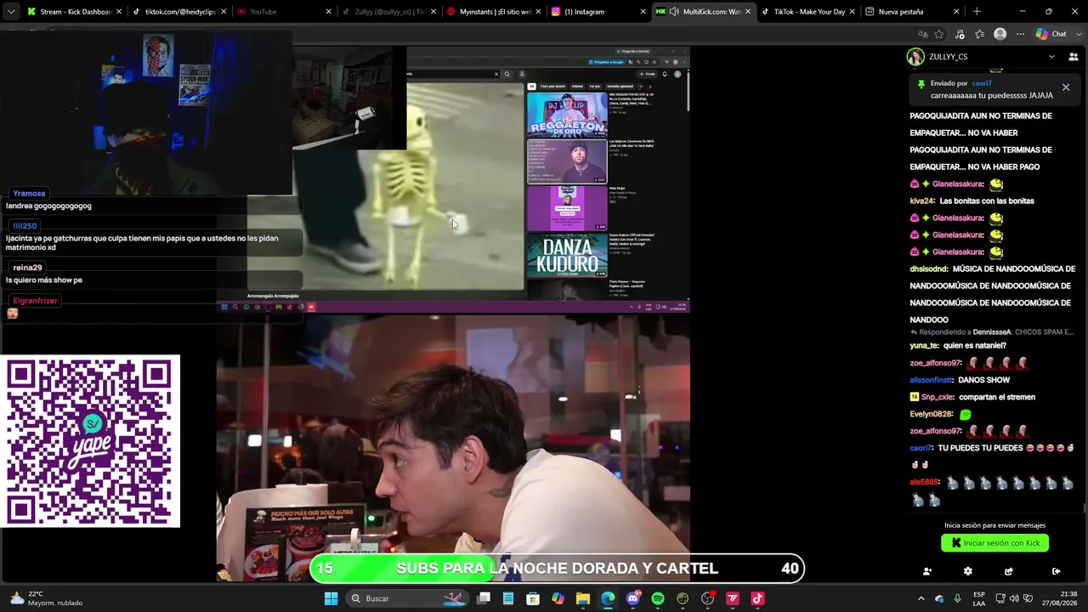Open Evelyn0828 username in chat
Image resolution: width=1088 pixels, height=612 pixels.
pyautogui.click(x=931, y=414)
